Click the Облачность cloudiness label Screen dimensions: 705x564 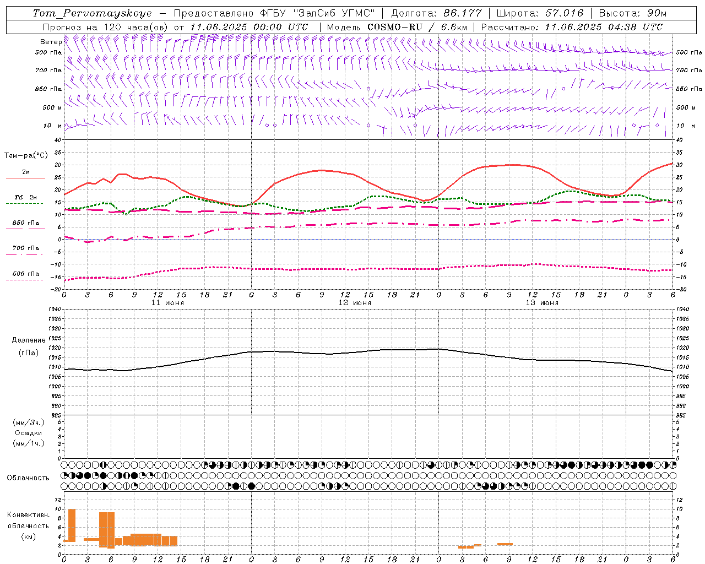click(x=28, y=478)
